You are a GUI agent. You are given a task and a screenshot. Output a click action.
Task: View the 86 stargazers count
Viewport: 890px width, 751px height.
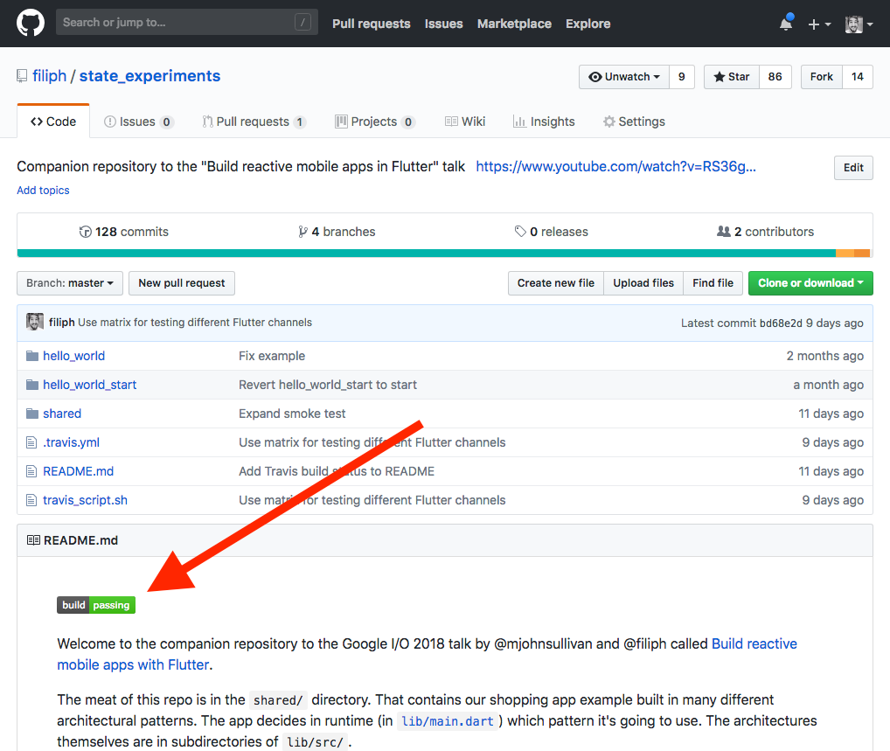(775, 77)
